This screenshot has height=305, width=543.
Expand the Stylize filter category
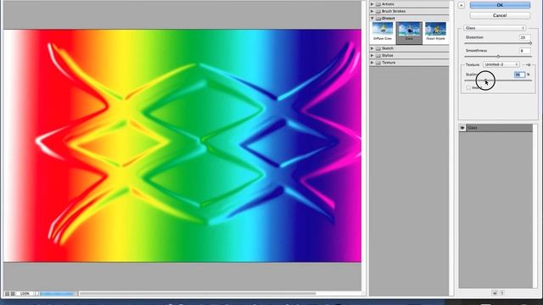coord(372,55)
